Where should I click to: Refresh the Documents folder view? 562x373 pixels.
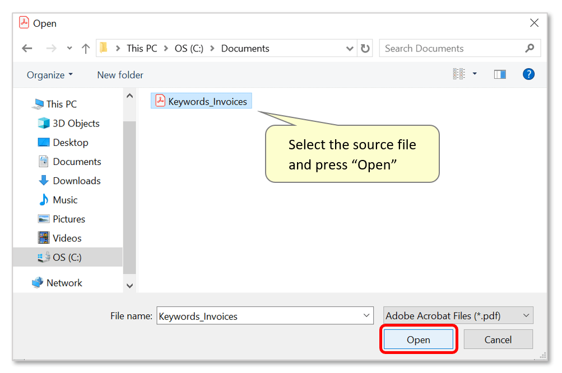365,48
